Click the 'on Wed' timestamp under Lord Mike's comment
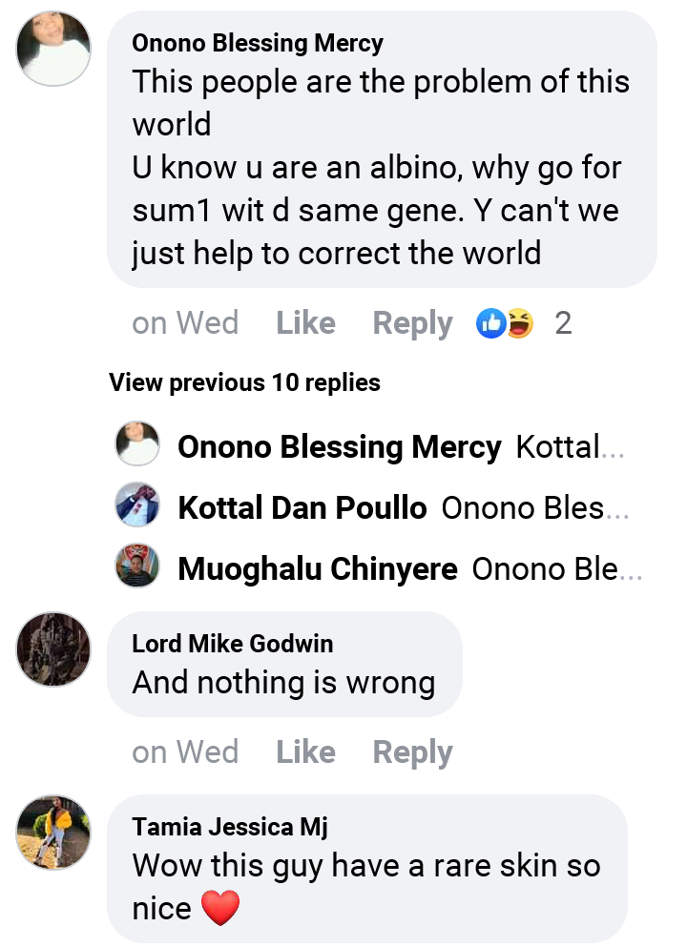This screenshot has height=947, width=687. [x=185, y=752]
